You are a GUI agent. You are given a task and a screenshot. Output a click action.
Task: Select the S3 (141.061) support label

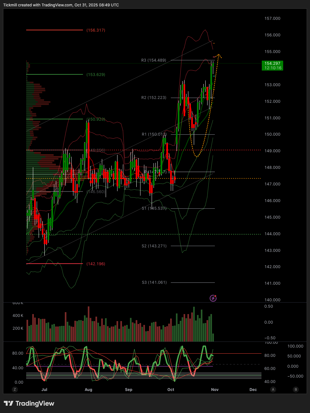(154, 282)
